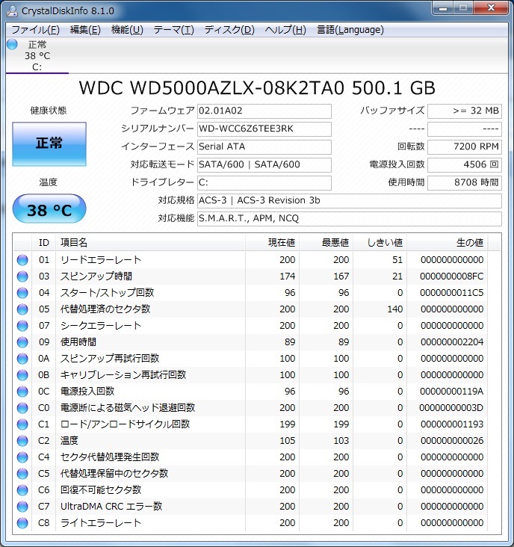Screen dimensions: 514x547
Task: Click status icon for 0B キャリブレーション再試行回数
Action: click(22, 374)
